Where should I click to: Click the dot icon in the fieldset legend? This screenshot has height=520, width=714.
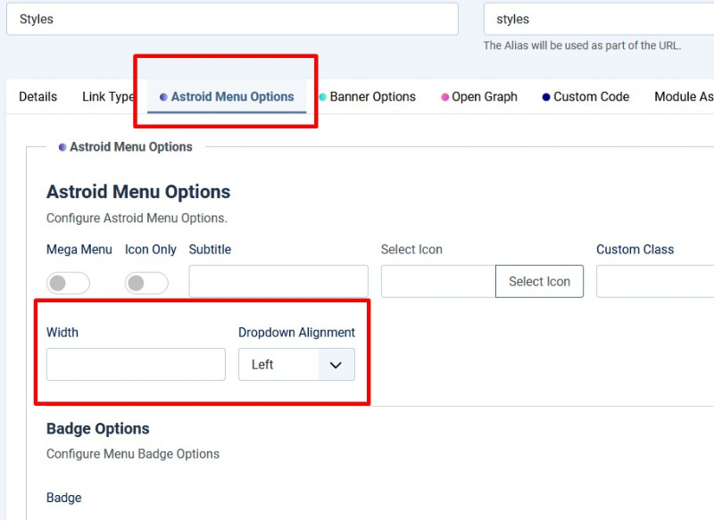point(62,147)
